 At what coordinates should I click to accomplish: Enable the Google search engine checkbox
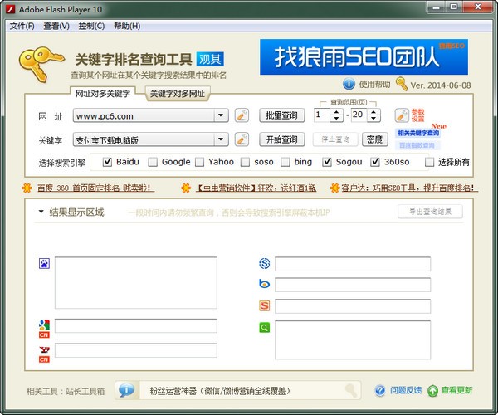[153, 162]
